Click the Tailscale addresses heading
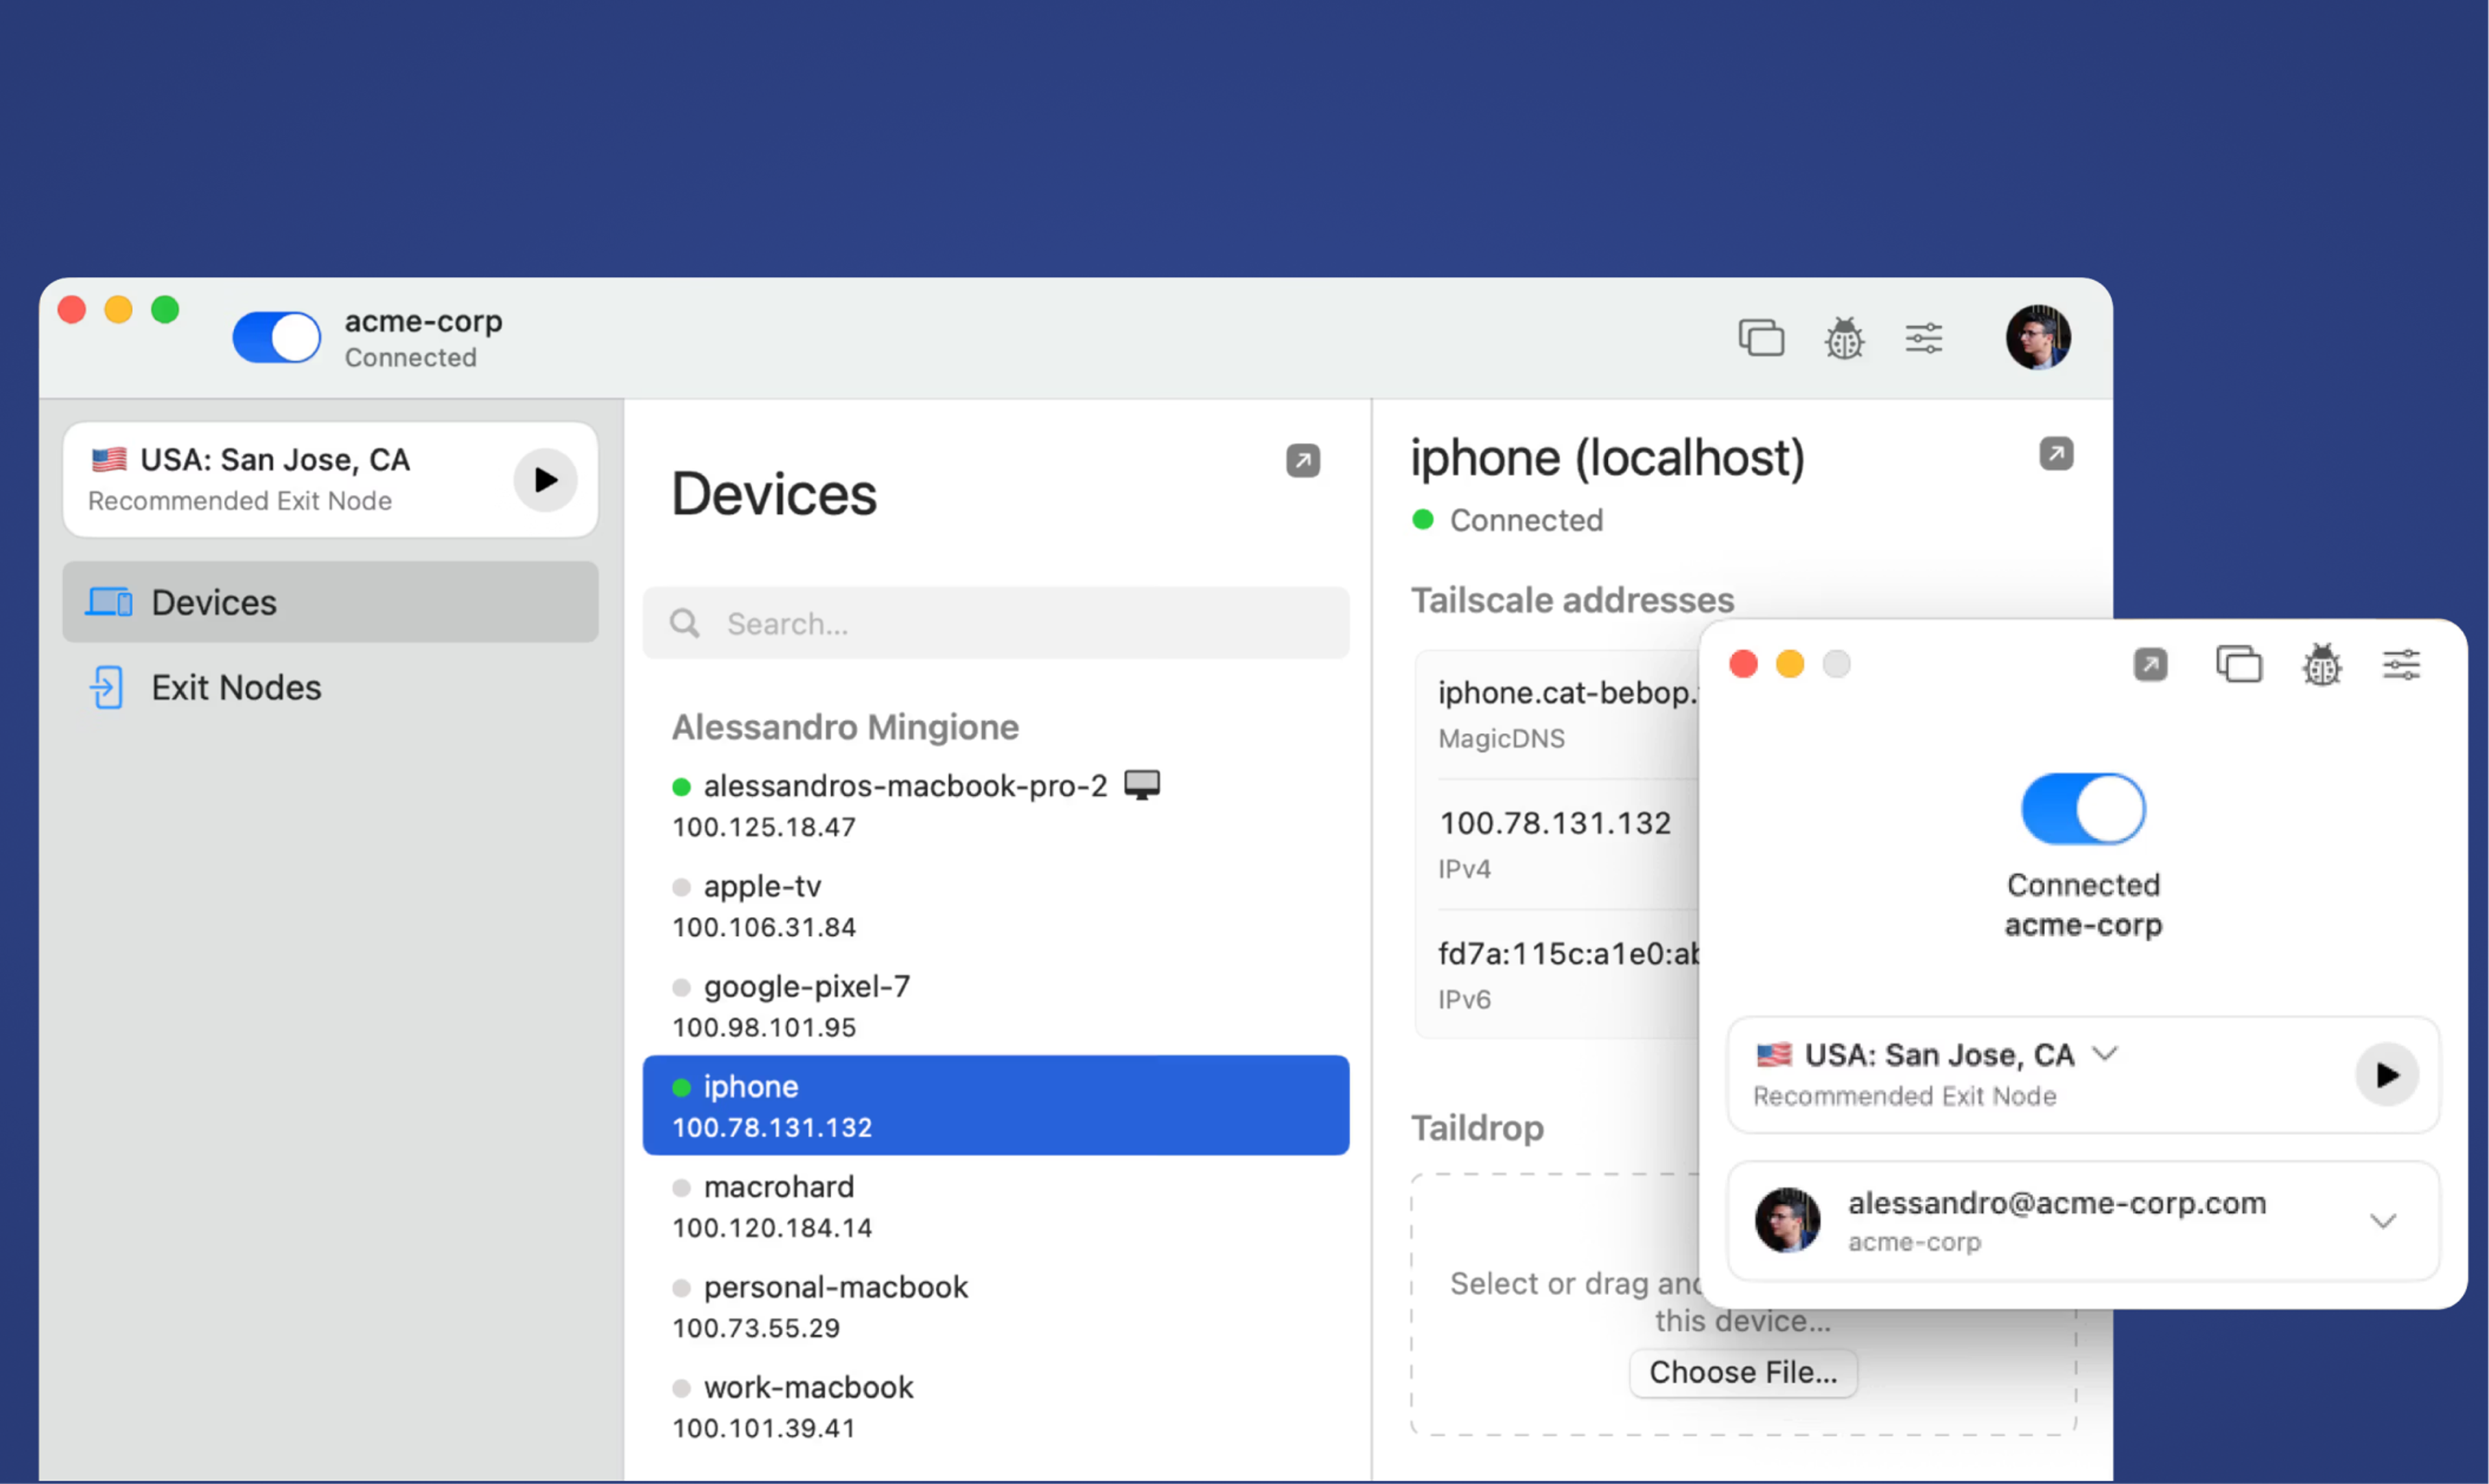The image size is (2489, 1484). [1572, 600]
